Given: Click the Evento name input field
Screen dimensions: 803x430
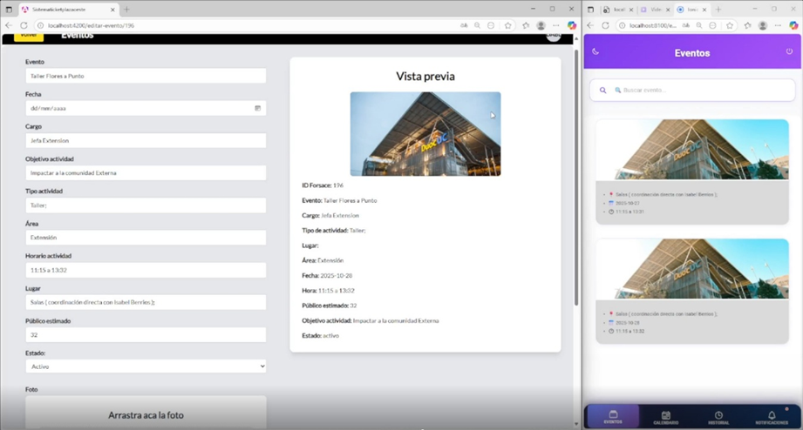Looking at the screenshot, I should click(146, 77).
